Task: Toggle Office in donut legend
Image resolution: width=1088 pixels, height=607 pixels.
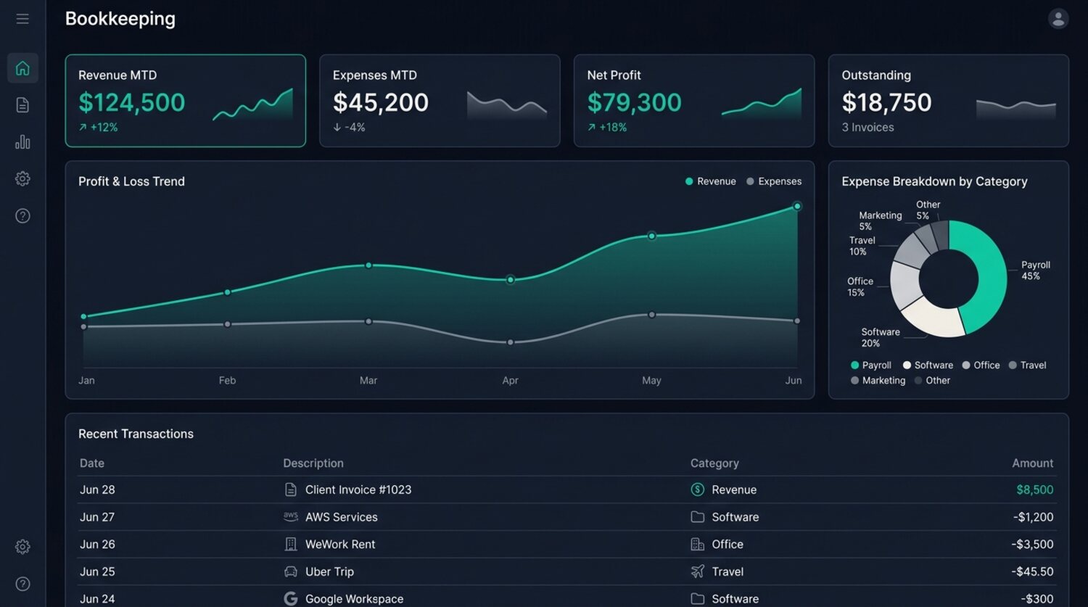Action: tap(981, 366)
